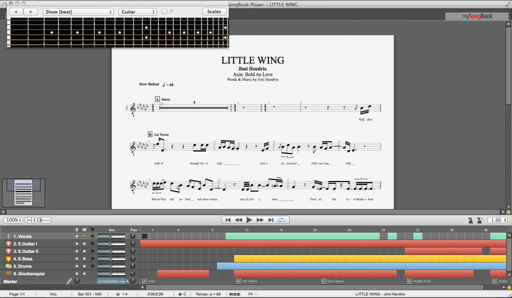Adjust the Drums pan knob
This screenshot has width=512, height=298.
click(x=132, y=266)
